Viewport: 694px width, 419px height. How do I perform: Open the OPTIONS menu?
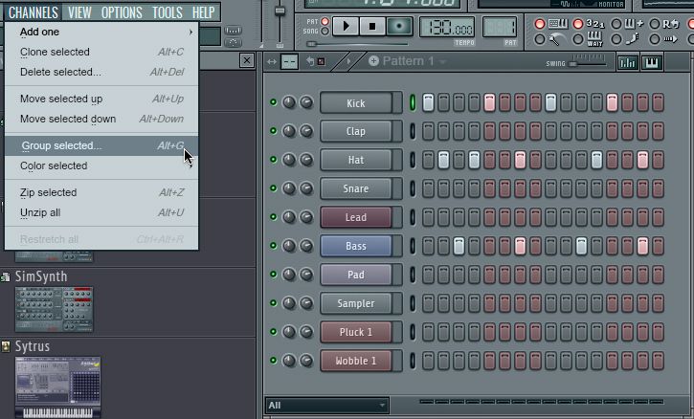(x=122, y=12)
